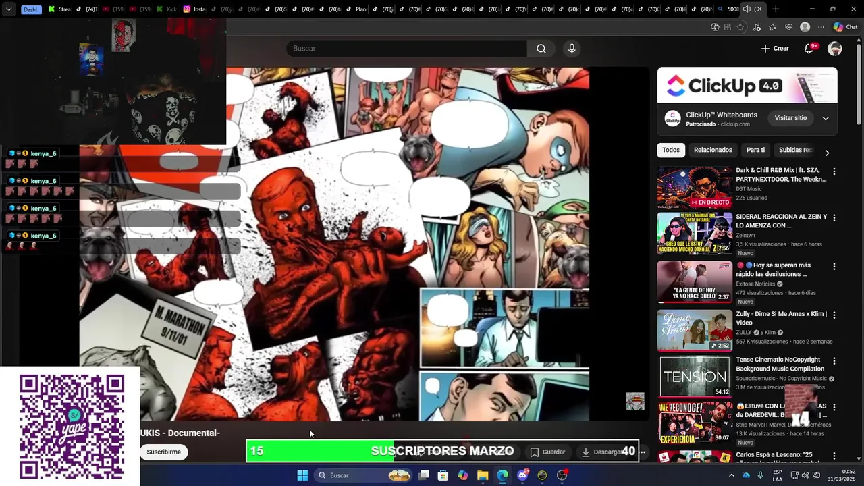The width and height of the screenshot is (864, 486).
Task: Open the YouTube account avatar menu
Action: (835, 49)
